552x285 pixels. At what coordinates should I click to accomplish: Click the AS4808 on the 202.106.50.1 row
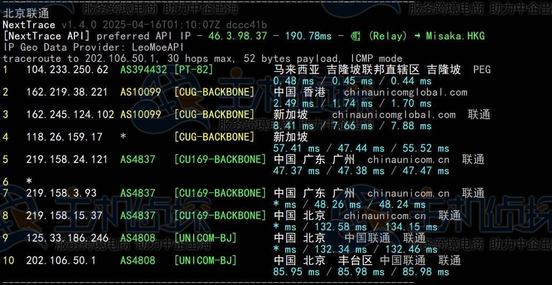coord(137,260)
